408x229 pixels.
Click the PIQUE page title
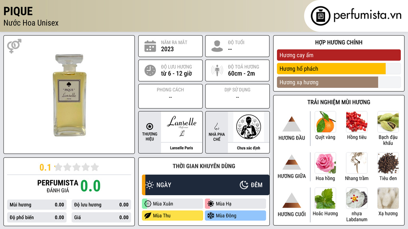tap(18, 12)
